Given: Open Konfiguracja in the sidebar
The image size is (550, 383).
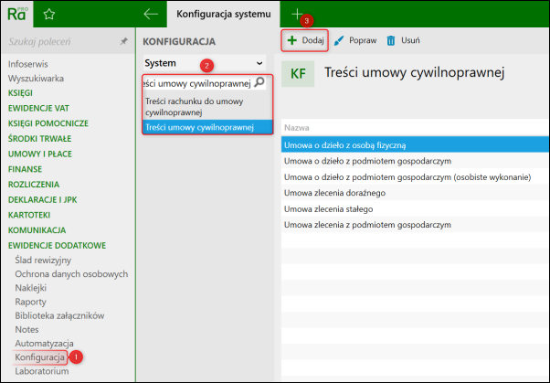Looking at the screenshot, I should pyautogui.click(x=39, y=357).
